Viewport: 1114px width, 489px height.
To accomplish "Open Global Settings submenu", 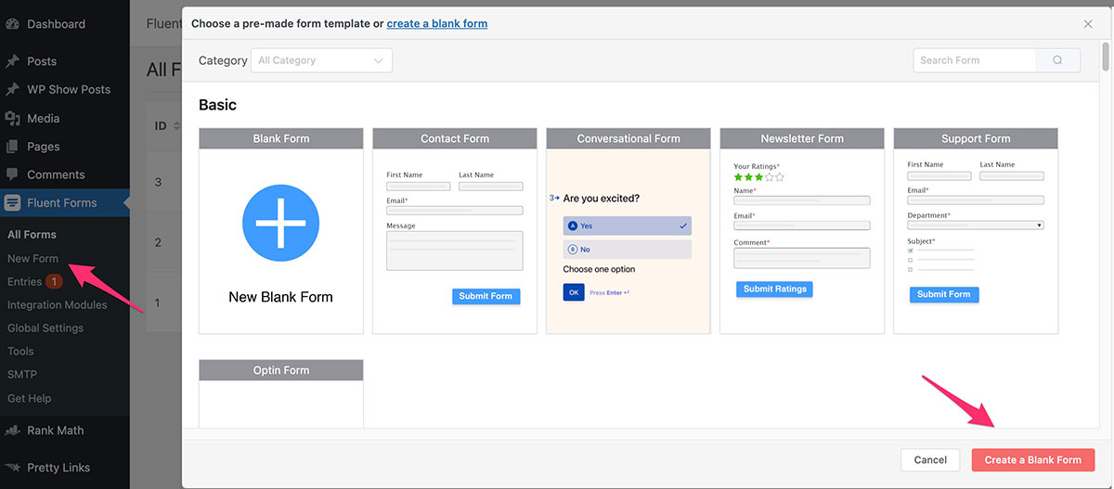I will (x=45, y=328).
